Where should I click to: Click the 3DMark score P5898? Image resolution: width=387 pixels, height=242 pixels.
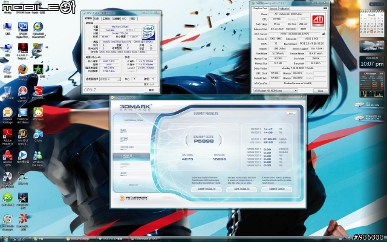click(204, 141)
